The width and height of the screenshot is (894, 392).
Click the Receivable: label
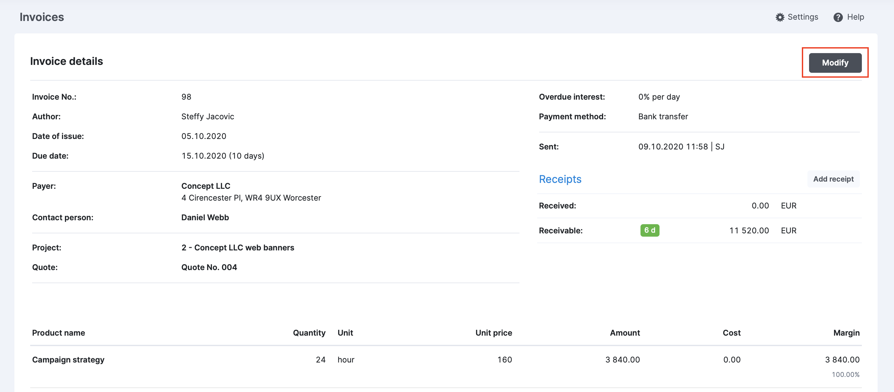560,231
